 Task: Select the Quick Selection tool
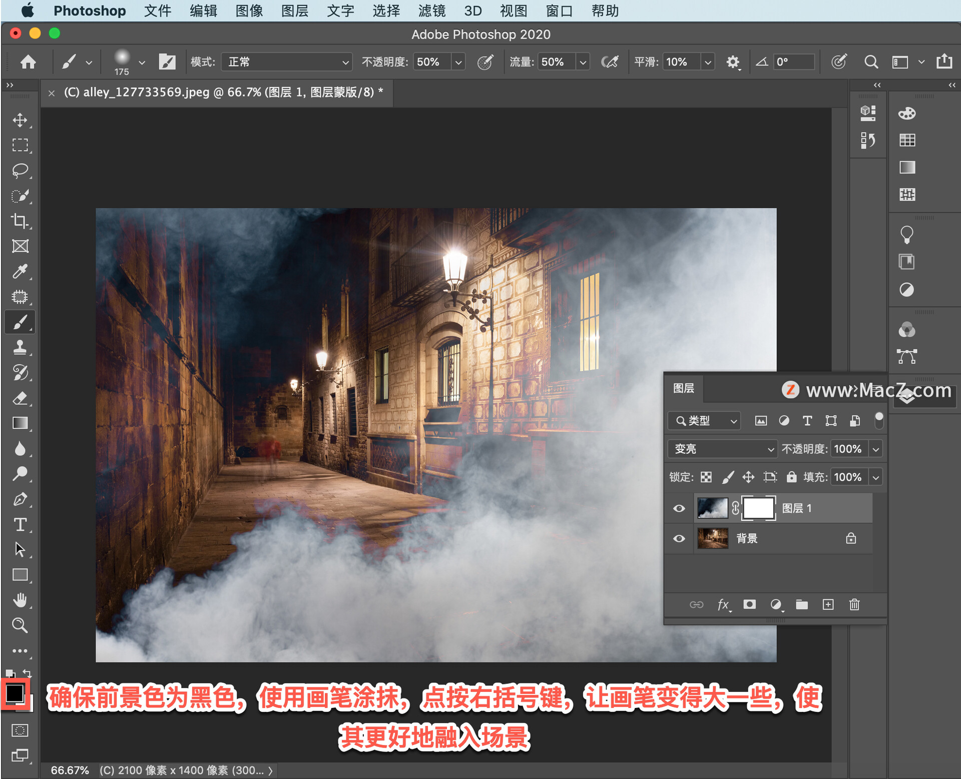click(x=20, y=196)
